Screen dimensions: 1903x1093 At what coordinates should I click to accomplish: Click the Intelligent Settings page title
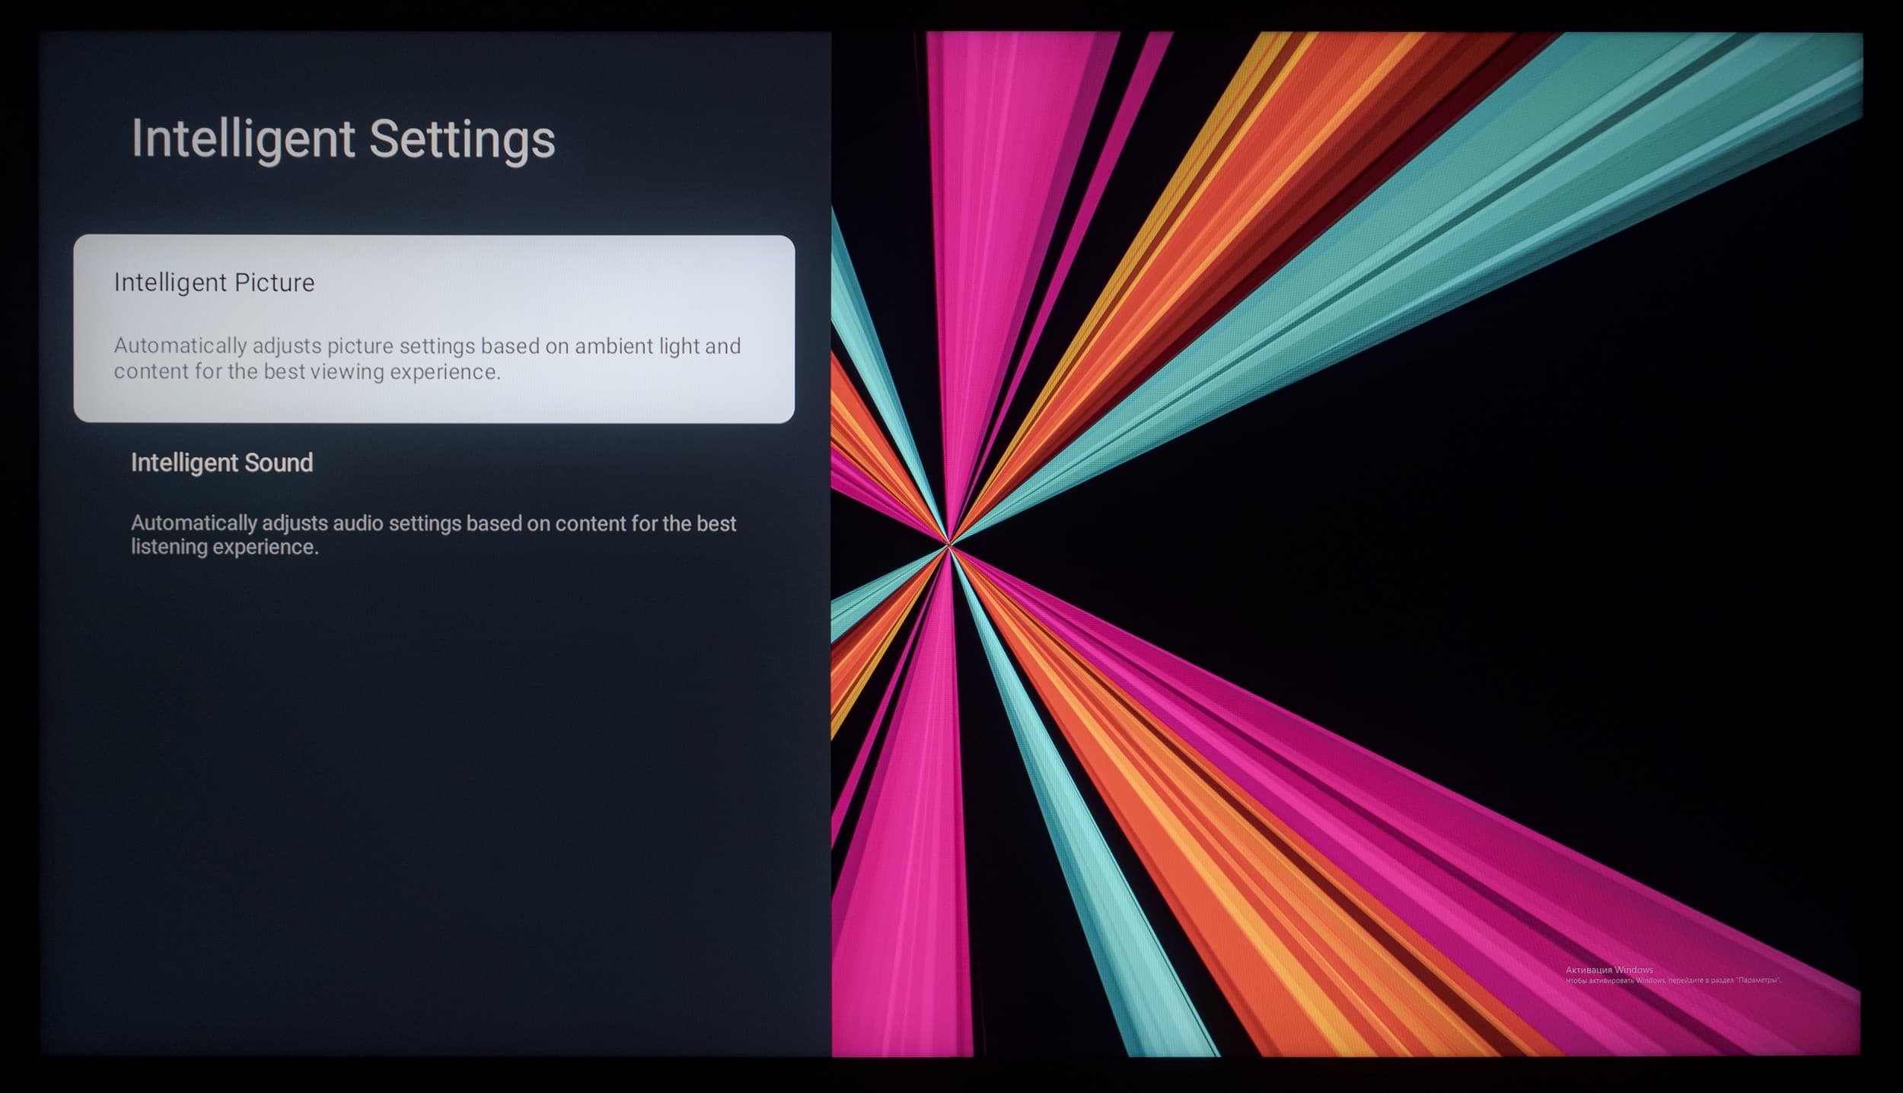click(343, 139)
